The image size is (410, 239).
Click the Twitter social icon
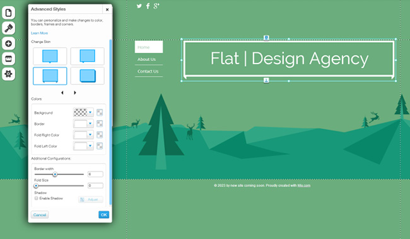pos(139,6)
